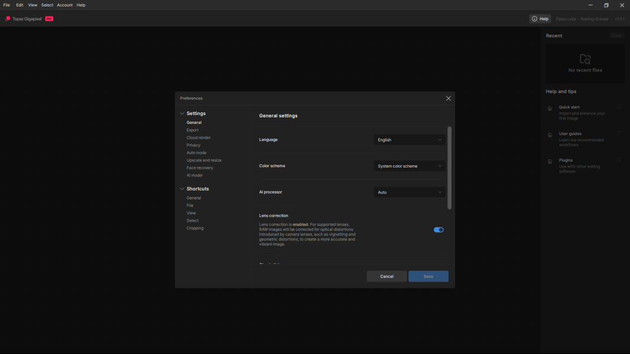
Task: Collapse the Shortcuts section chevron
Action: [x=182, y=189]
